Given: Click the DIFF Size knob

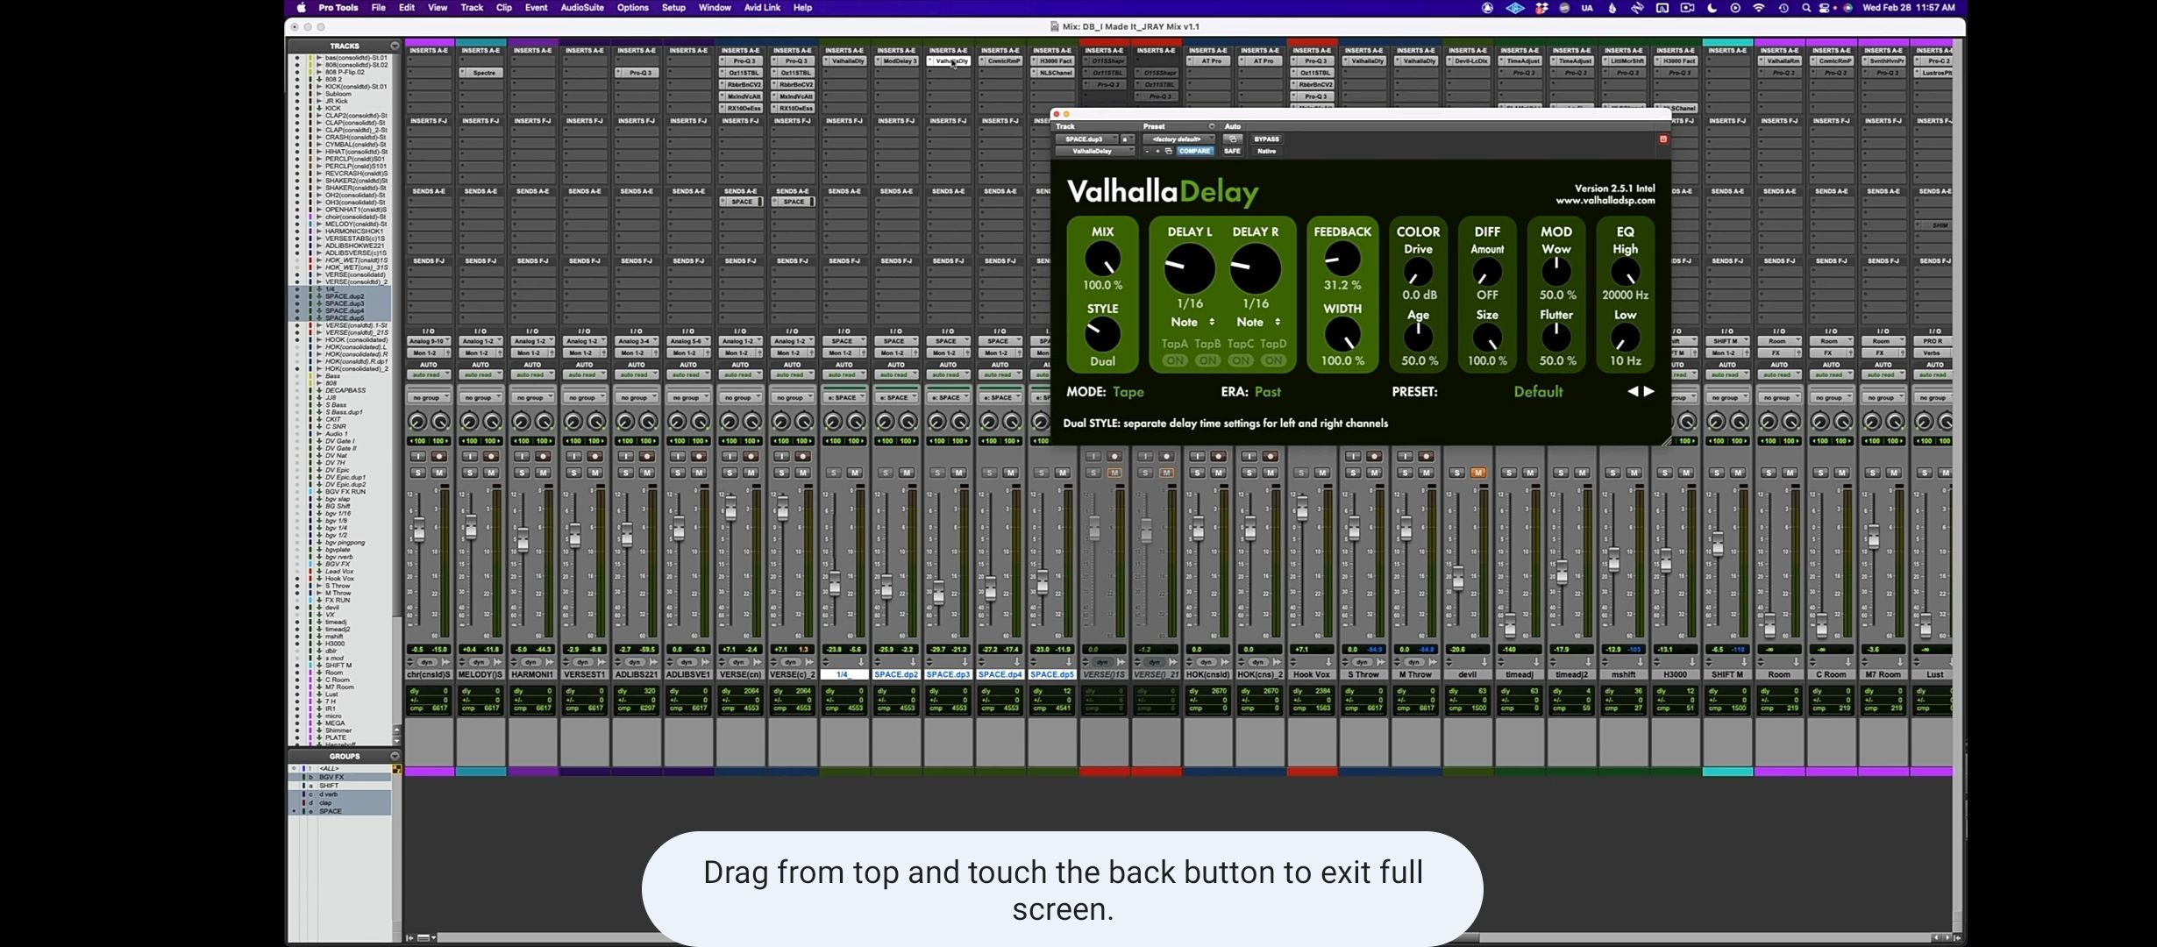Looking at the screenshot, I should [1487, 338].
